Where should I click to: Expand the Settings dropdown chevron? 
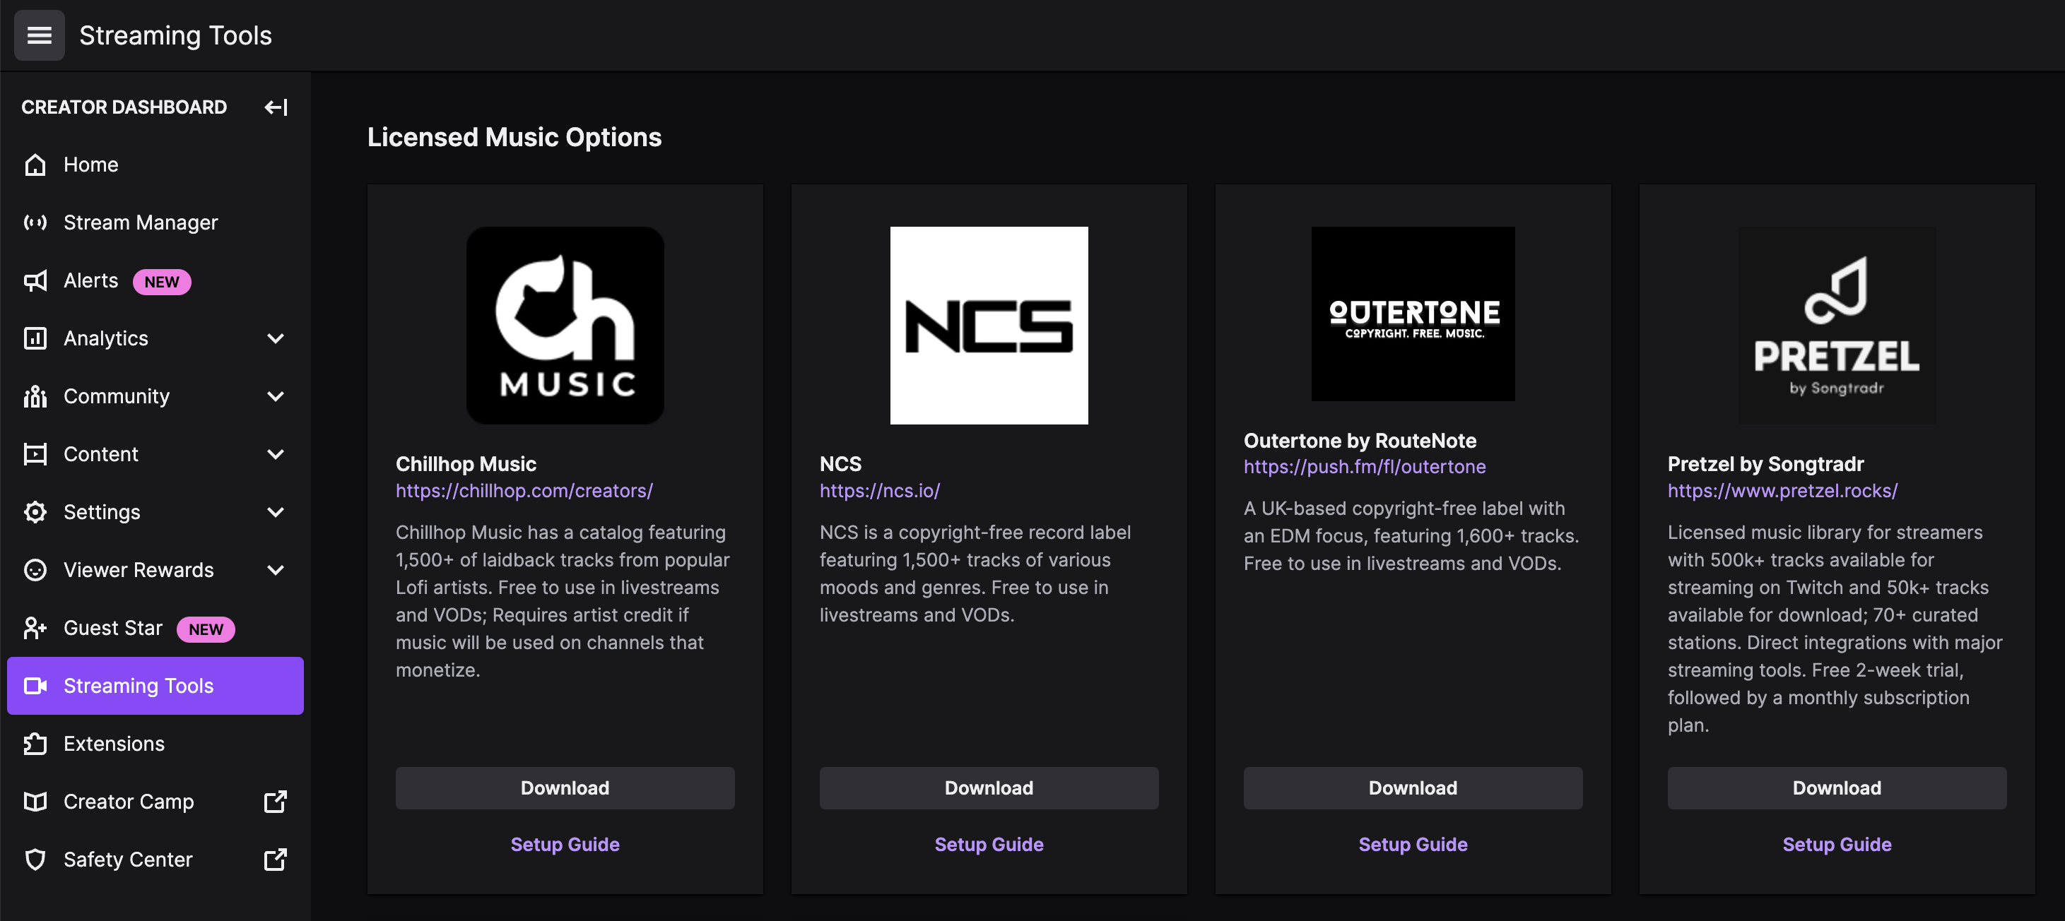click(x=275, y=513)
